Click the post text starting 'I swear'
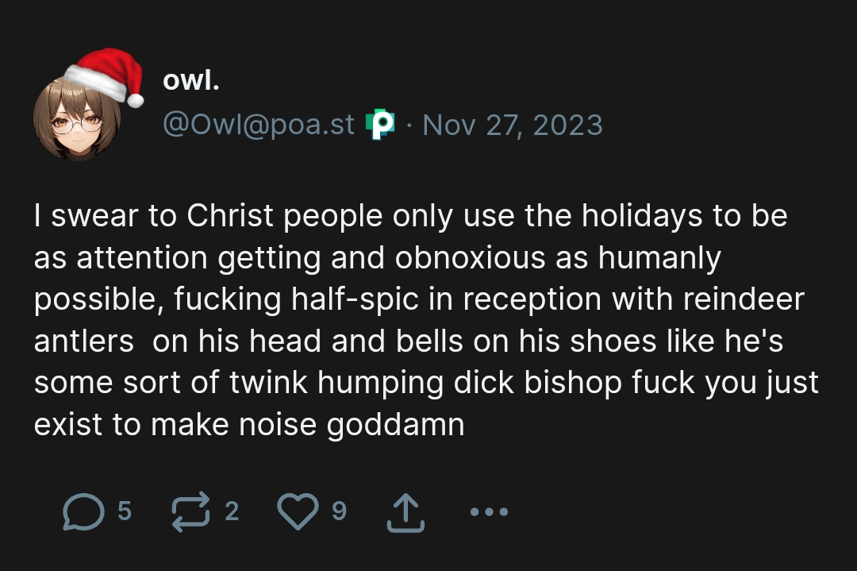Screen dimensions: 857x571 tap(426, 320)
